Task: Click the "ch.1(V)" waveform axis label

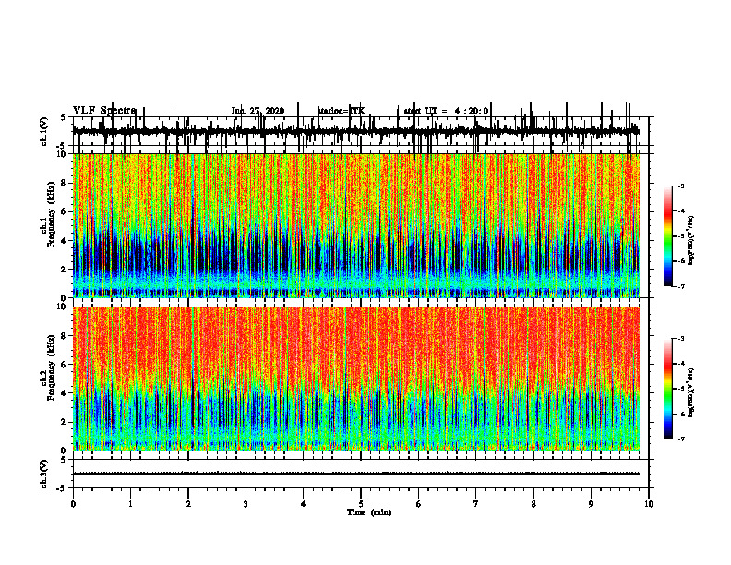Action: coord(44,131)
